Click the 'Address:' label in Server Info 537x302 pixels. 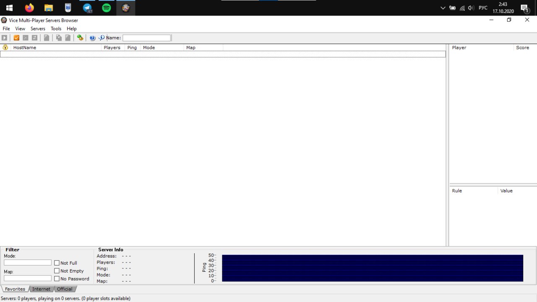pos(107,256)
